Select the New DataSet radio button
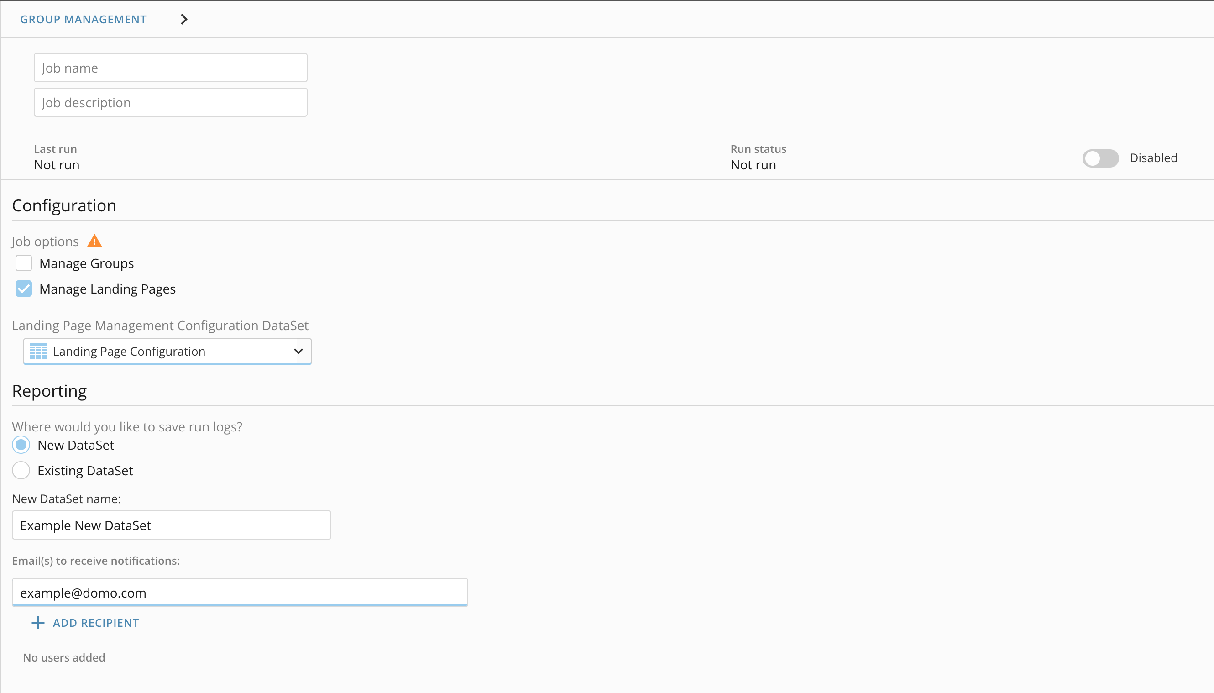 21,445
